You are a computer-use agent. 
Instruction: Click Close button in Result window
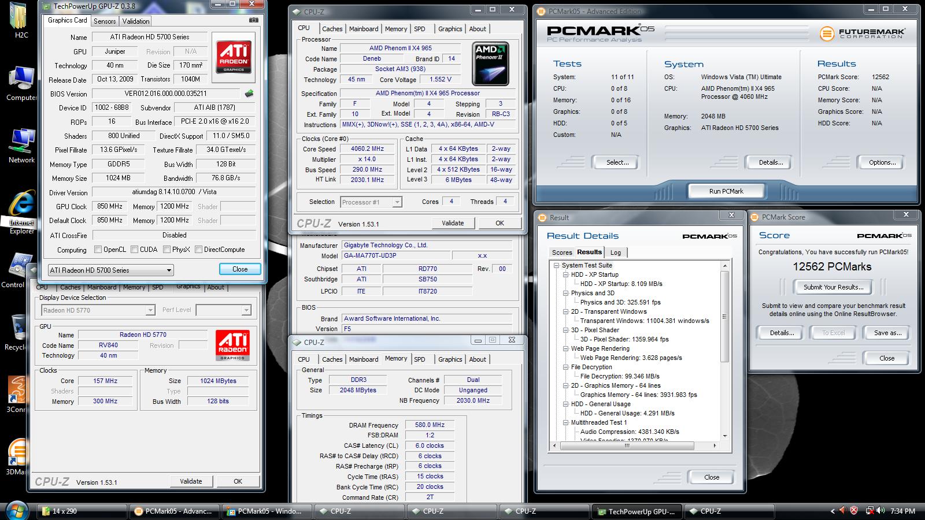click(x=712, y=477)
